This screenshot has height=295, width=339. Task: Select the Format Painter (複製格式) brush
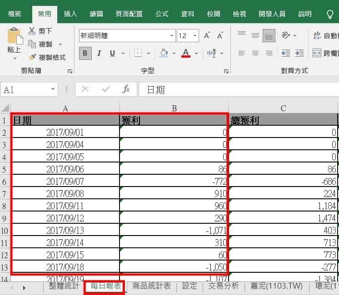pos(32,58)
